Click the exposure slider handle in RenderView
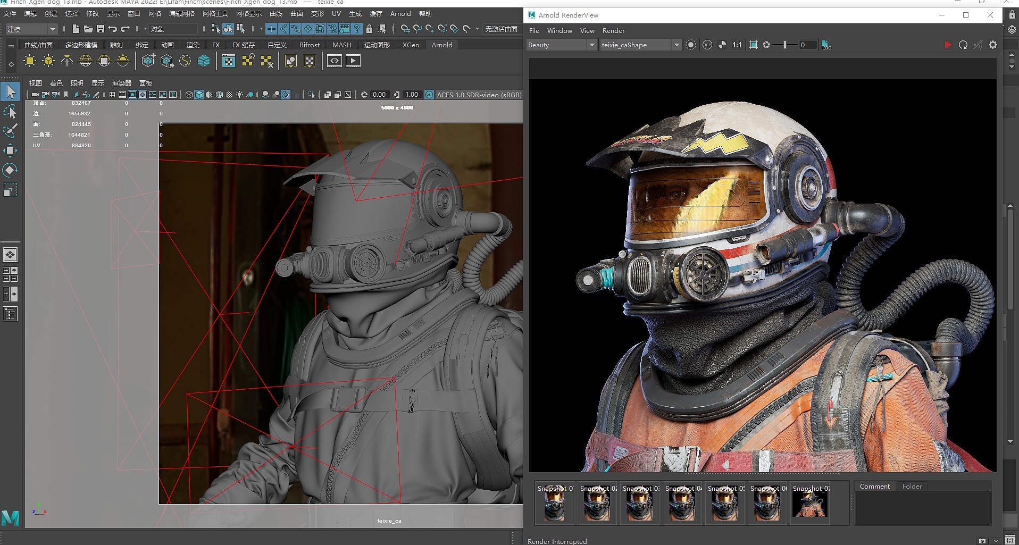 (x=784, y=45)
